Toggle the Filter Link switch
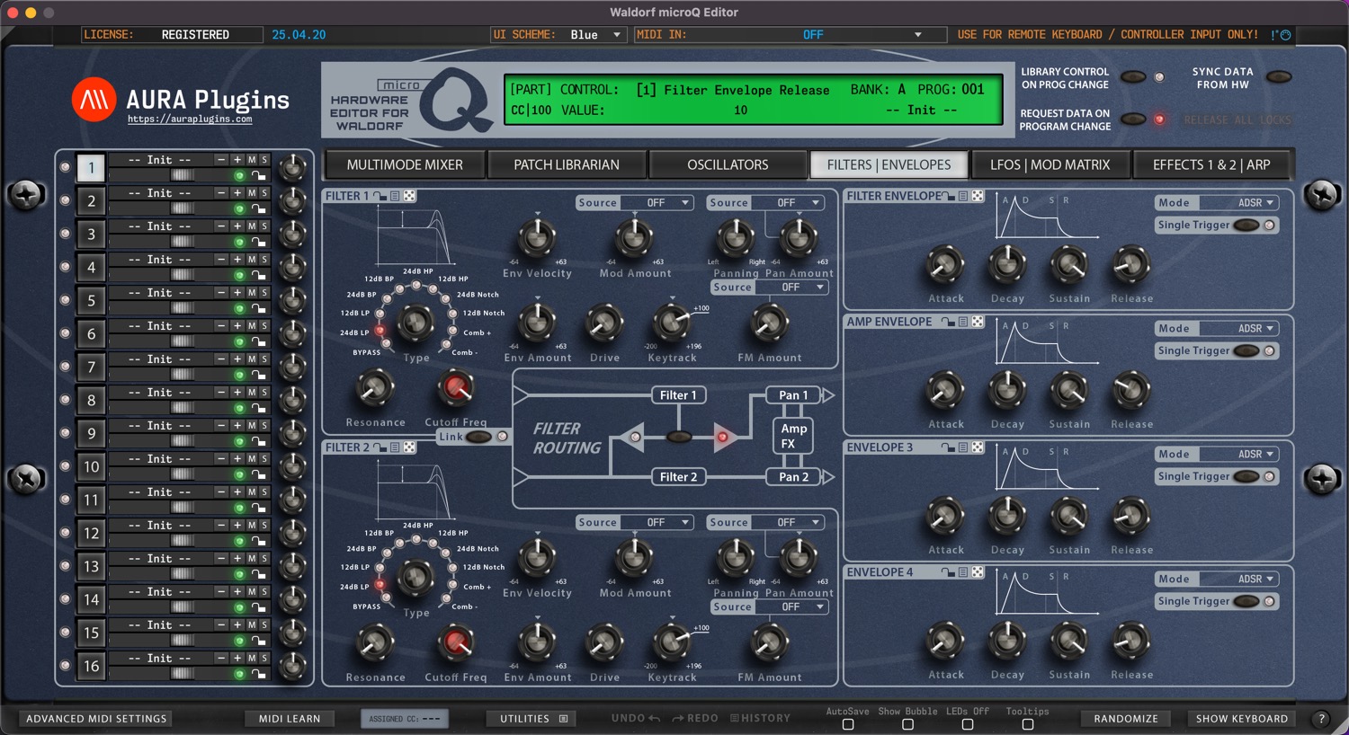Viewport: 1349px width, 735px height. [478, 437]
